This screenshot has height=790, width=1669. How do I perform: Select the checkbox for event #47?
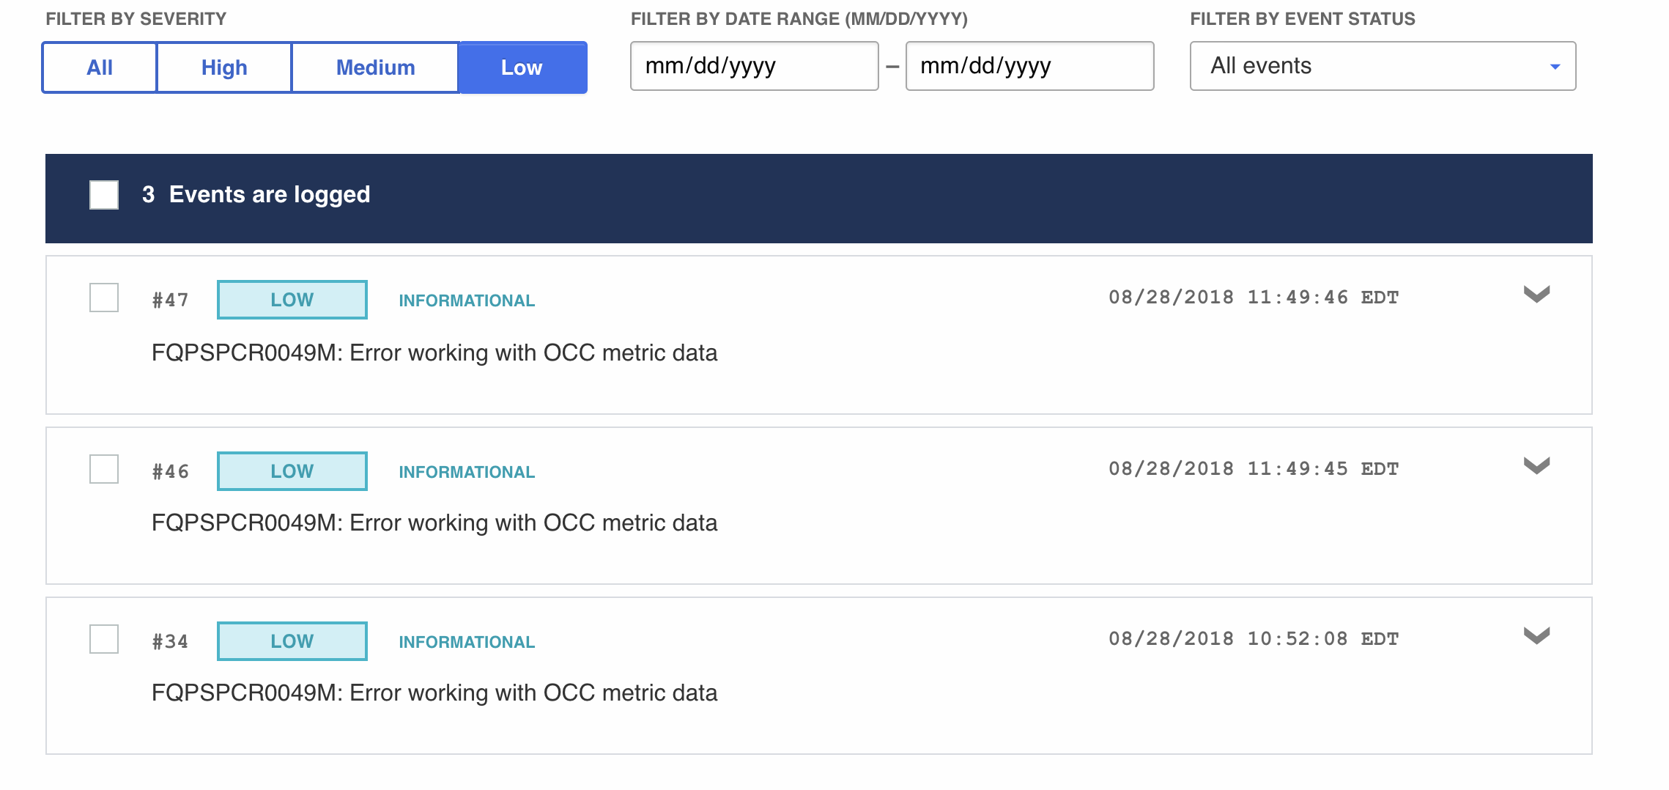click(103, 298)
